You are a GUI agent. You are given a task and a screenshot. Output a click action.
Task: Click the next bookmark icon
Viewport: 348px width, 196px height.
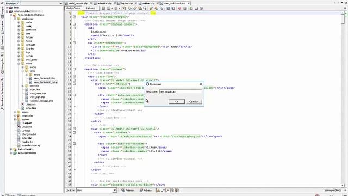click(x=156, y=8)
